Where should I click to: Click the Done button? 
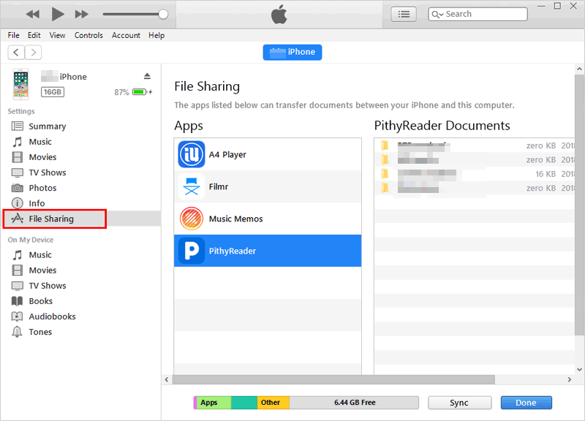pos(526,403)
